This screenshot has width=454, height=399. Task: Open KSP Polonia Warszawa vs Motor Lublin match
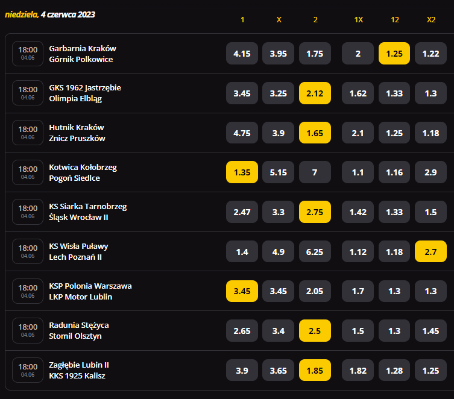coord(90,291)
